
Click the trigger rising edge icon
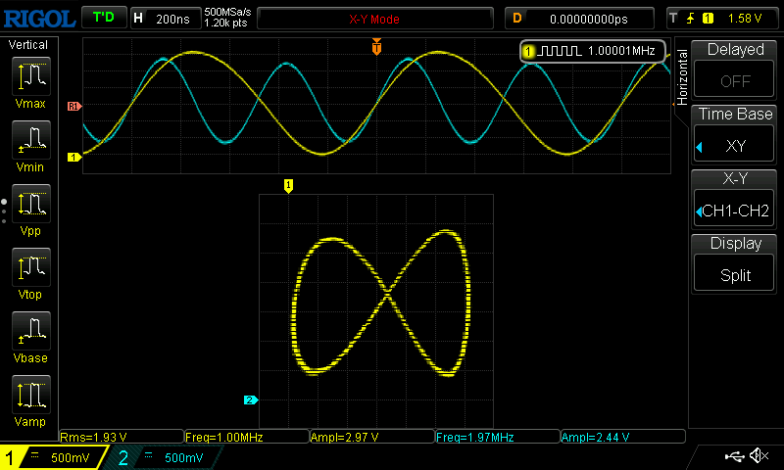691,19
